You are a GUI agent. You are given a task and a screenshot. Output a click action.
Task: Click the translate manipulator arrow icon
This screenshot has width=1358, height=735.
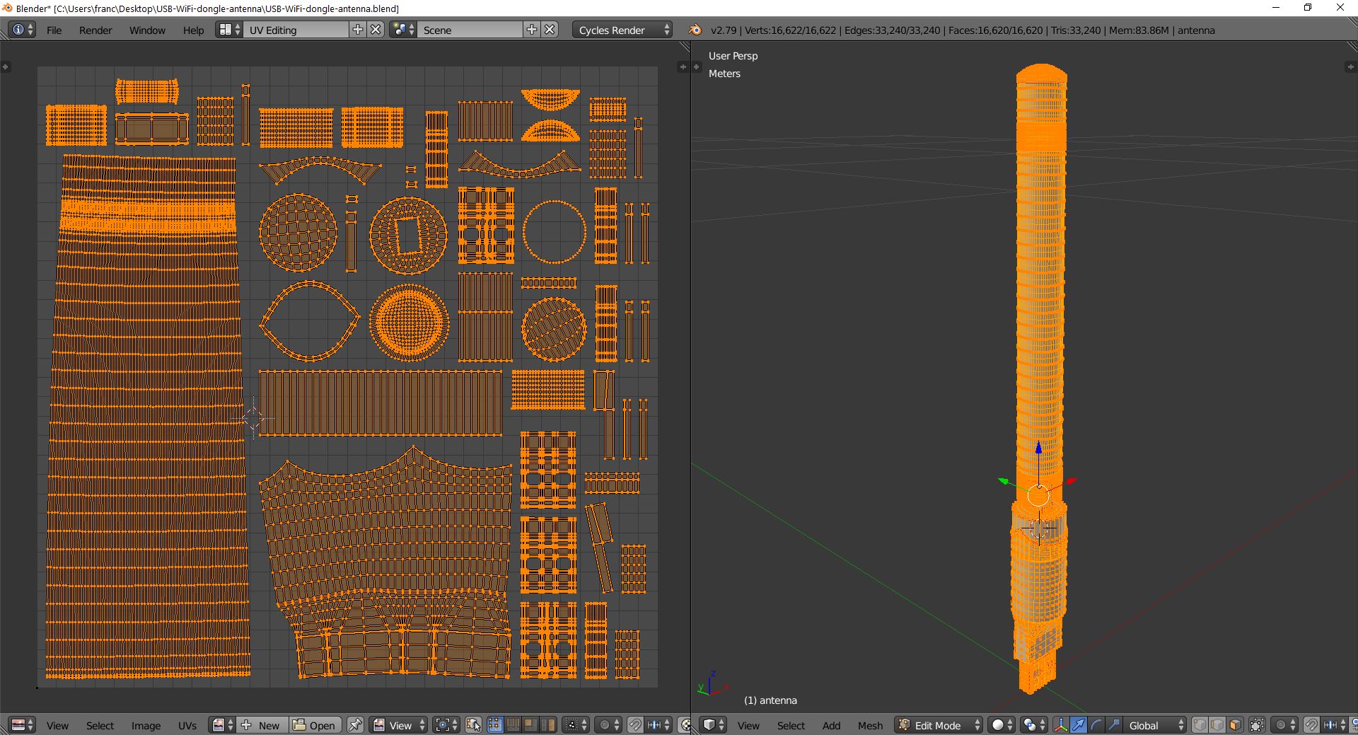pyautogui.click(x=1078, y=725)
